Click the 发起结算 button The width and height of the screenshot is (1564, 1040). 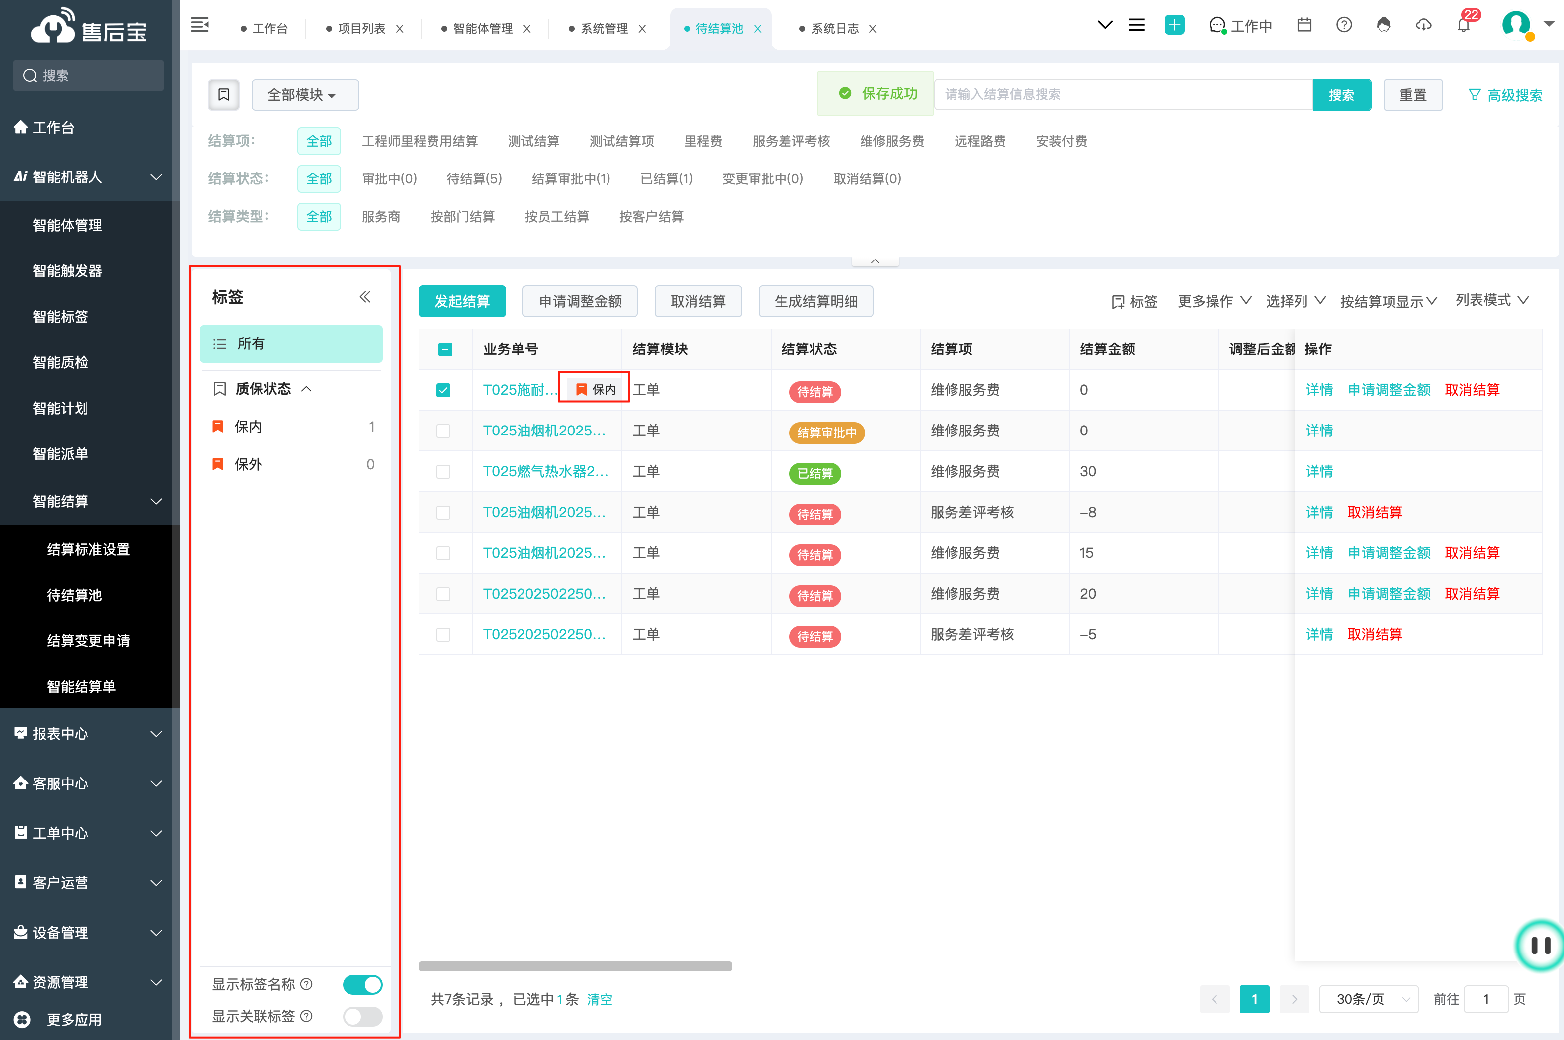click(x=462, y=301)
